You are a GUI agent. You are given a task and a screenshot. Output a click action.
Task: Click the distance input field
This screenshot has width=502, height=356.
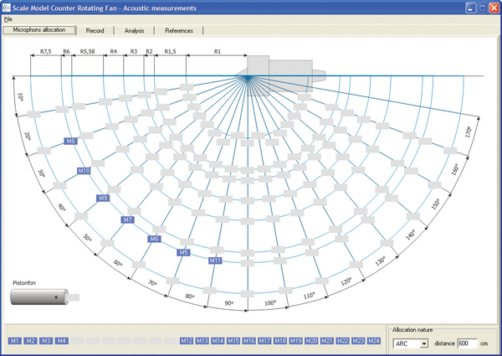coord(466,343)
